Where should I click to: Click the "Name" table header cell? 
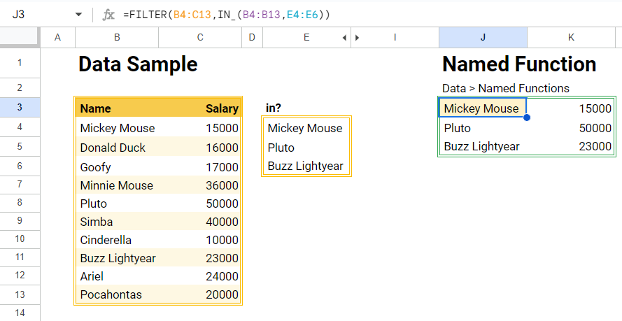tap(117, 108)
